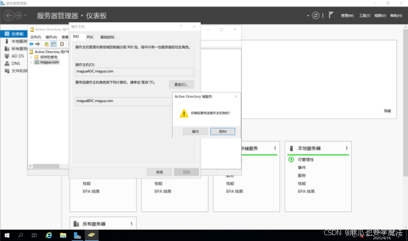Switch to the RID tab

click(76, 37)
